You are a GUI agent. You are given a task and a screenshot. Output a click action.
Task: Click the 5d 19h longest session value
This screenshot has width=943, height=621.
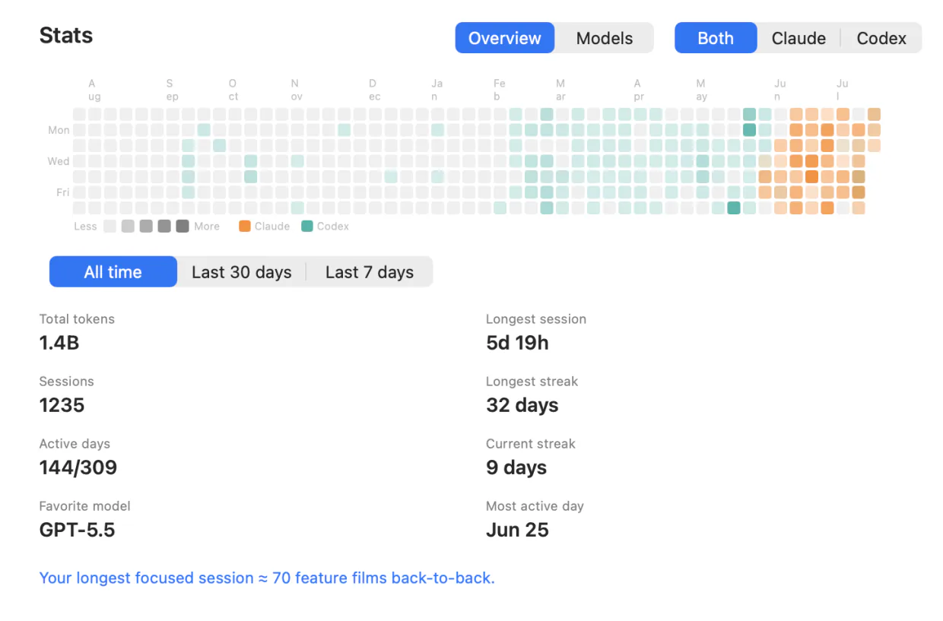pyautogui.click(x=517, y=343)
